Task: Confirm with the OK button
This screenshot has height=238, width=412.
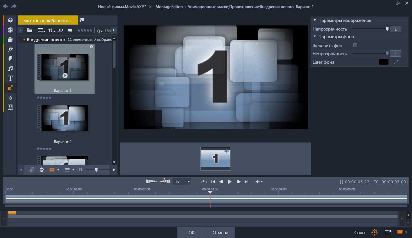Action: (192, 233)
